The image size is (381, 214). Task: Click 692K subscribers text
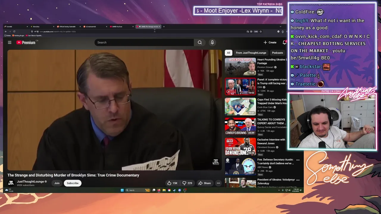(x=26, y=185)
